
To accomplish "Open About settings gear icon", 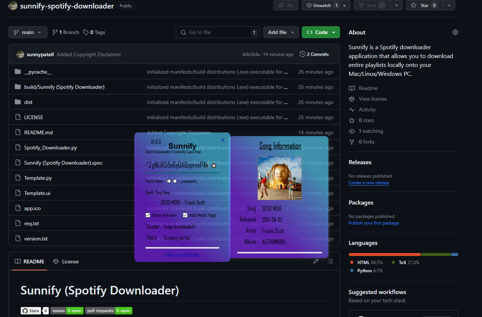I will pyautogui.click(x=455, y=32).
